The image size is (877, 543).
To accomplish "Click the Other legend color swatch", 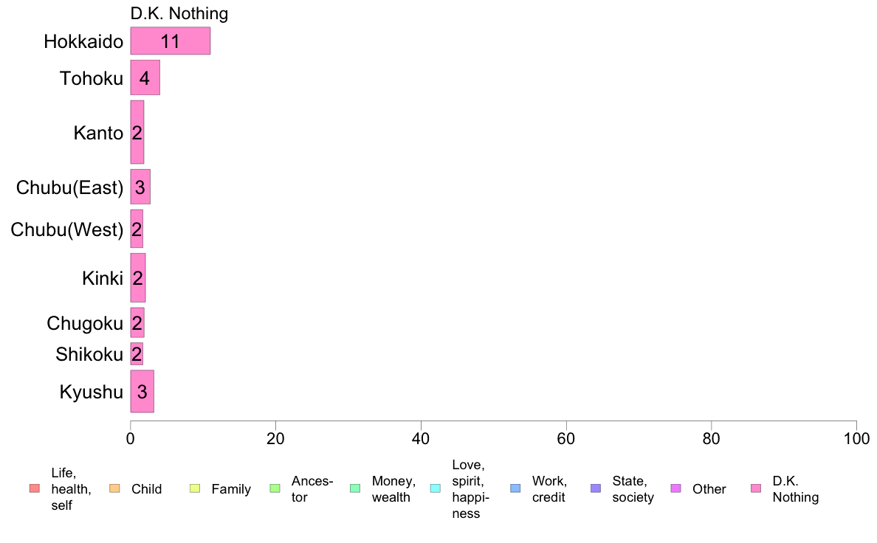I will click(675, 488).
